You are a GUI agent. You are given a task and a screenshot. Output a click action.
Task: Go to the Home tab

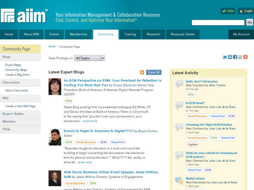[x=9, y=34]
